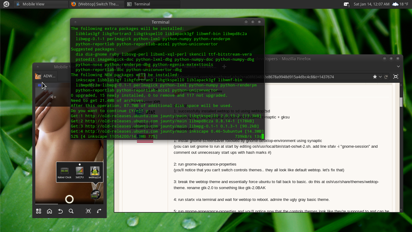Click the muted speaker icon on phone

point(53,97)
